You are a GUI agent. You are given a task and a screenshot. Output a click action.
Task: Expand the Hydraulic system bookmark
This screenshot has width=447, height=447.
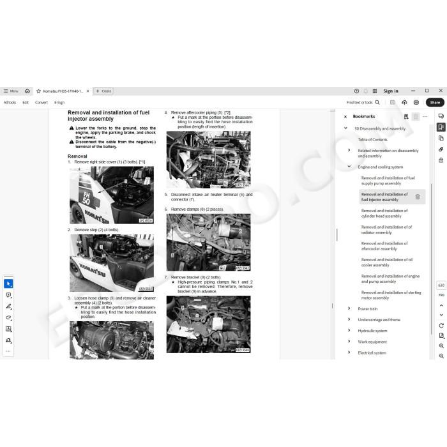tap(349, 330)
